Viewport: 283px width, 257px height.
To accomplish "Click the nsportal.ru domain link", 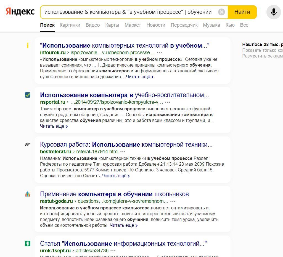I will [x=52, y=102].
